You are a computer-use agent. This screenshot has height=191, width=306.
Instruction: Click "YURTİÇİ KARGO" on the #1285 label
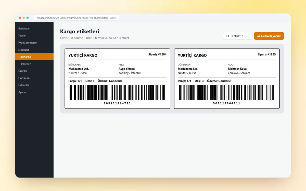(192, 56)
